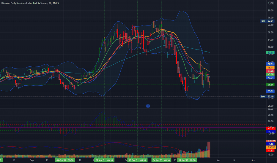The image size is (277, 163).
Task: Click the blue -13.23 oscillator value label
Action: pos(271,132)
